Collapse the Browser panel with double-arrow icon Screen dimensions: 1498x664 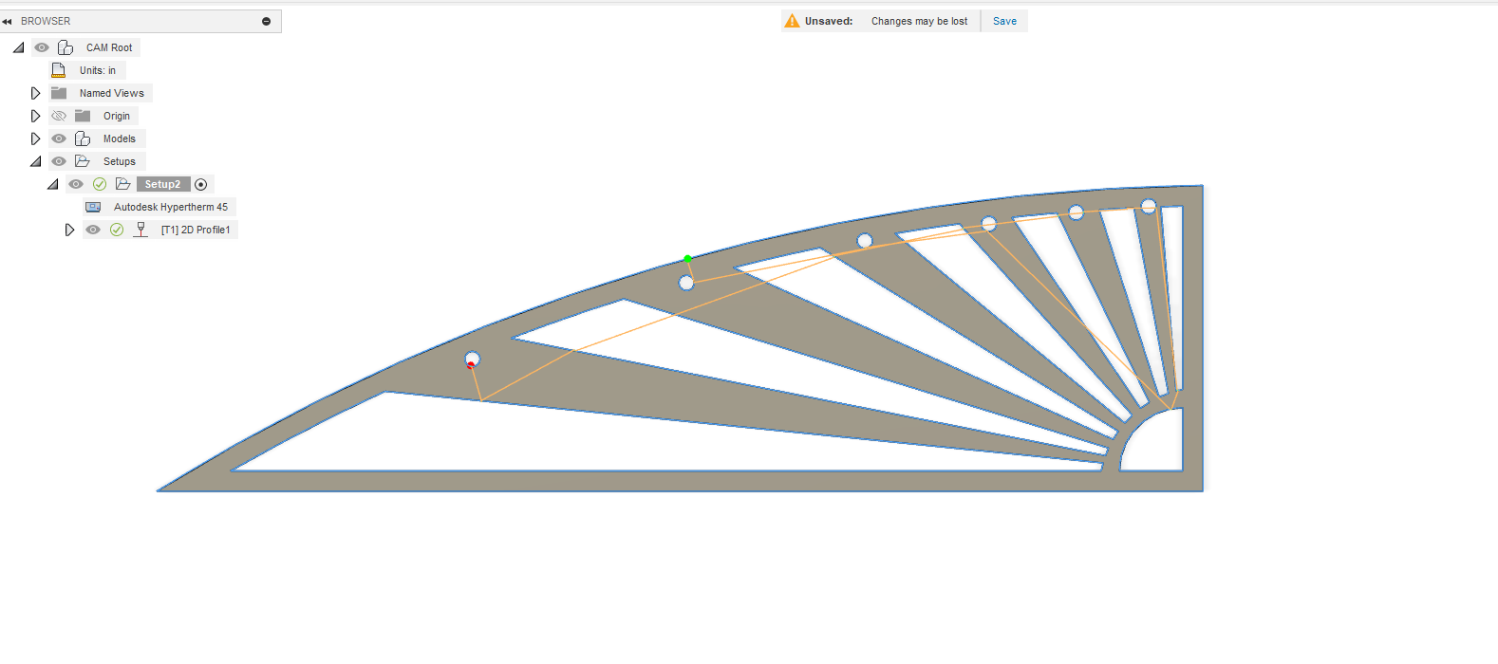point(8,21)
